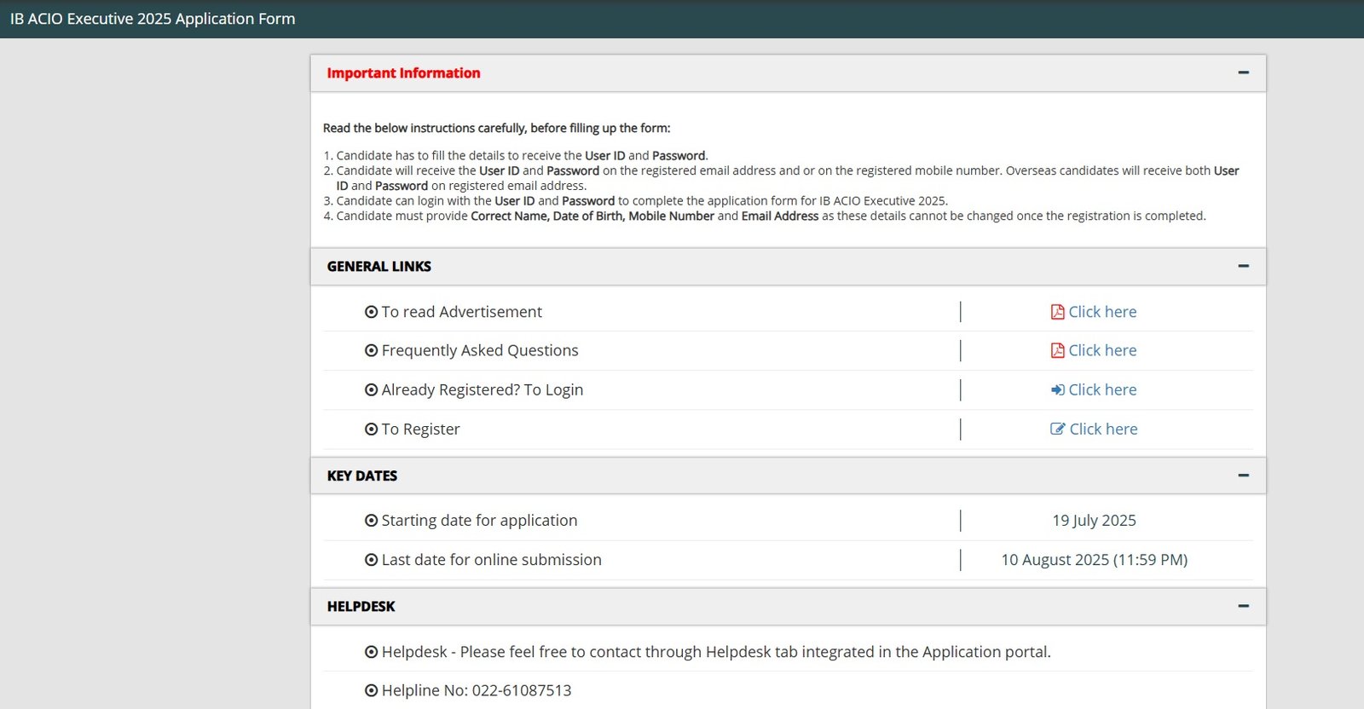The image size is (1364, 709).
Task: Open the Register Click here link
Action: pos(1103,429)
